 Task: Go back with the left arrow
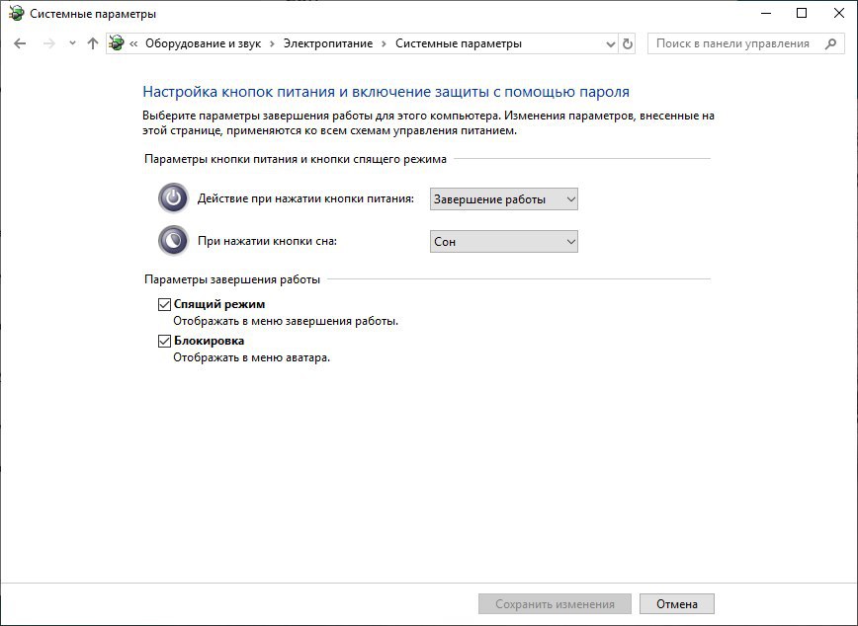[20, 43]
